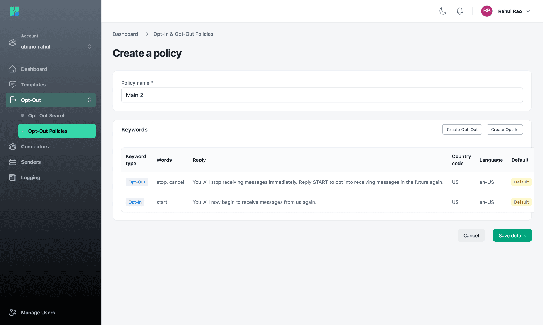The image size is (543, 325).
Task: Open Opt-Out Search submenu item
Action: (47, 116)
